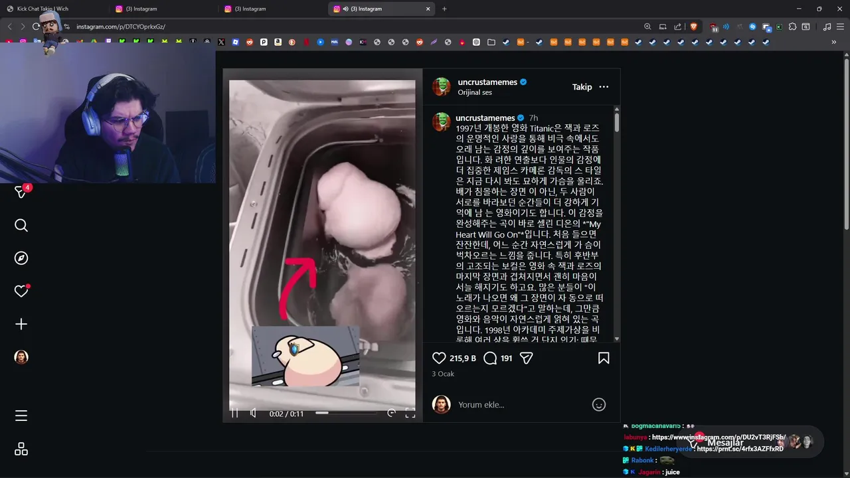This screenshot has width=850, height=478.
Task: Click the caption panel scrollbar
Action: 617,122
